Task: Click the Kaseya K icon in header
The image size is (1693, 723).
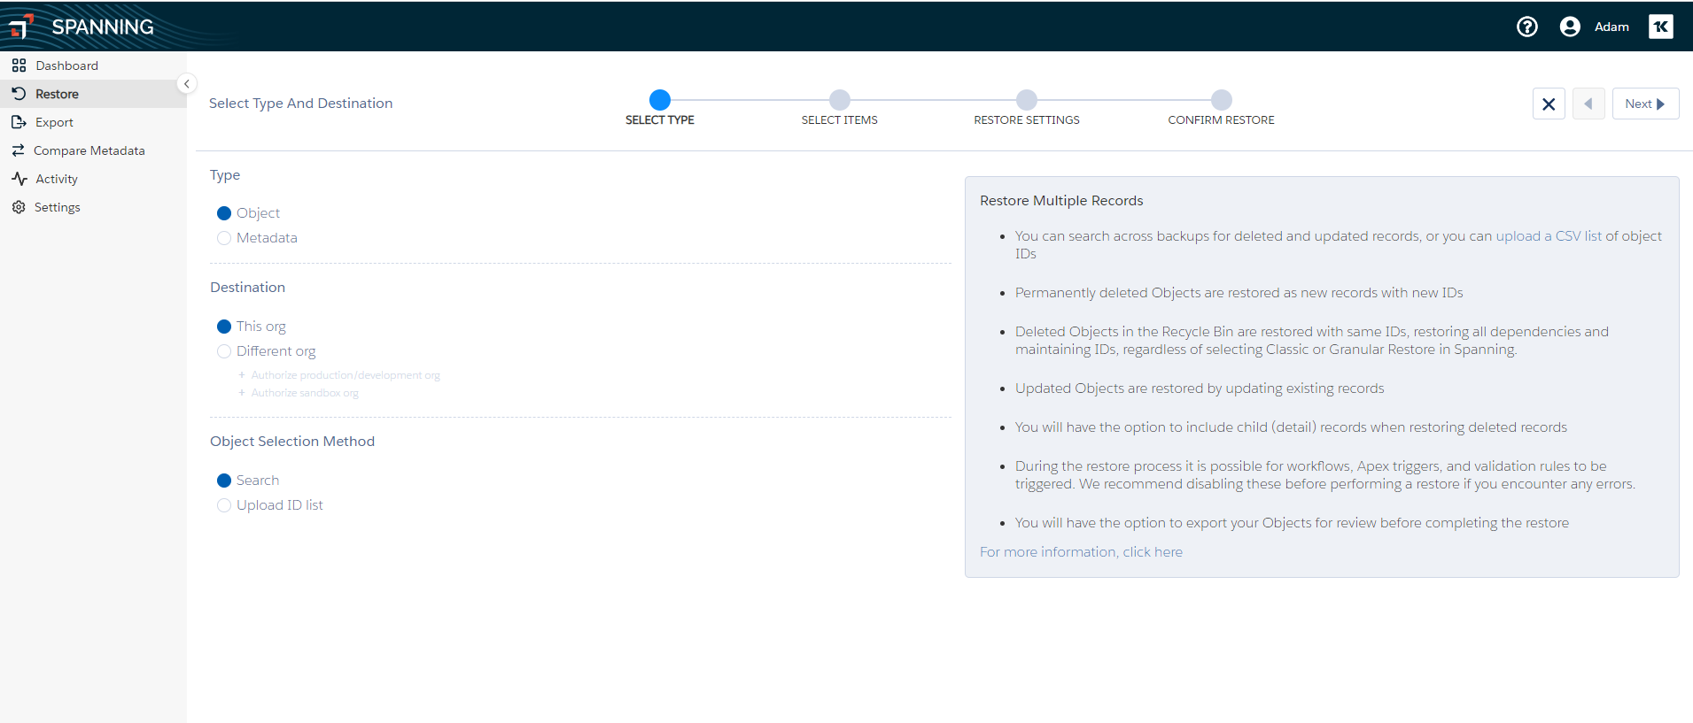Action: click(x=1661, y=27)
